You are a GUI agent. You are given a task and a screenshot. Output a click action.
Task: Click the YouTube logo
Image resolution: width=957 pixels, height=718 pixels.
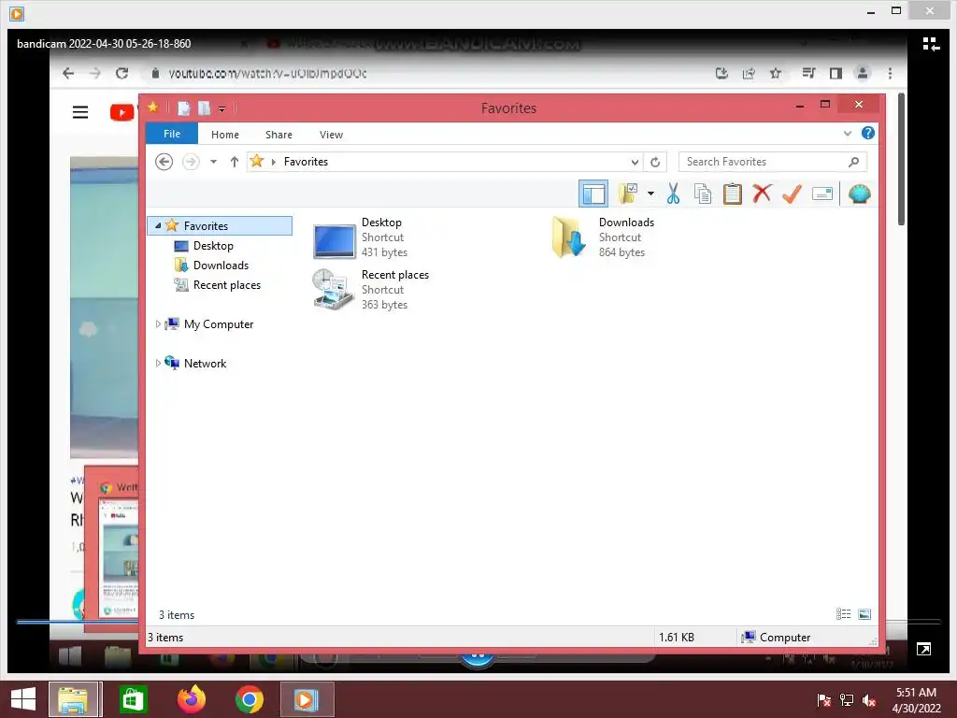tap(121, 112)
